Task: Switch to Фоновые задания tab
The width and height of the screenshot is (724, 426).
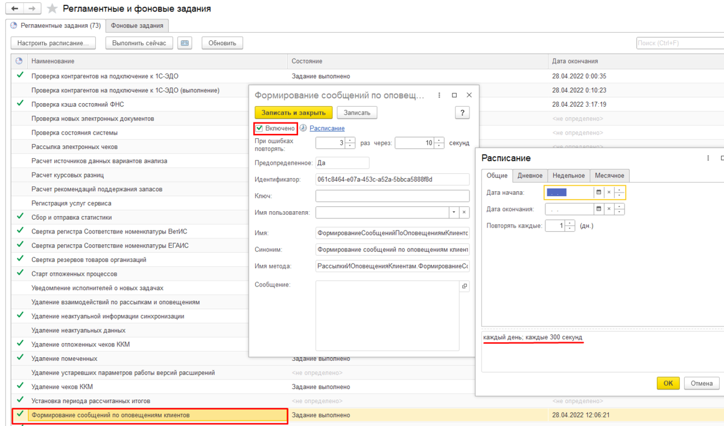Action: pos(137,25)
